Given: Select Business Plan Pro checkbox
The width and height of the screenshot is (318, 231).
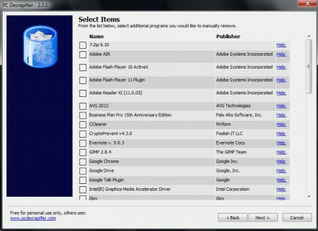Looking at the screenshot, I should coord(83,115).
